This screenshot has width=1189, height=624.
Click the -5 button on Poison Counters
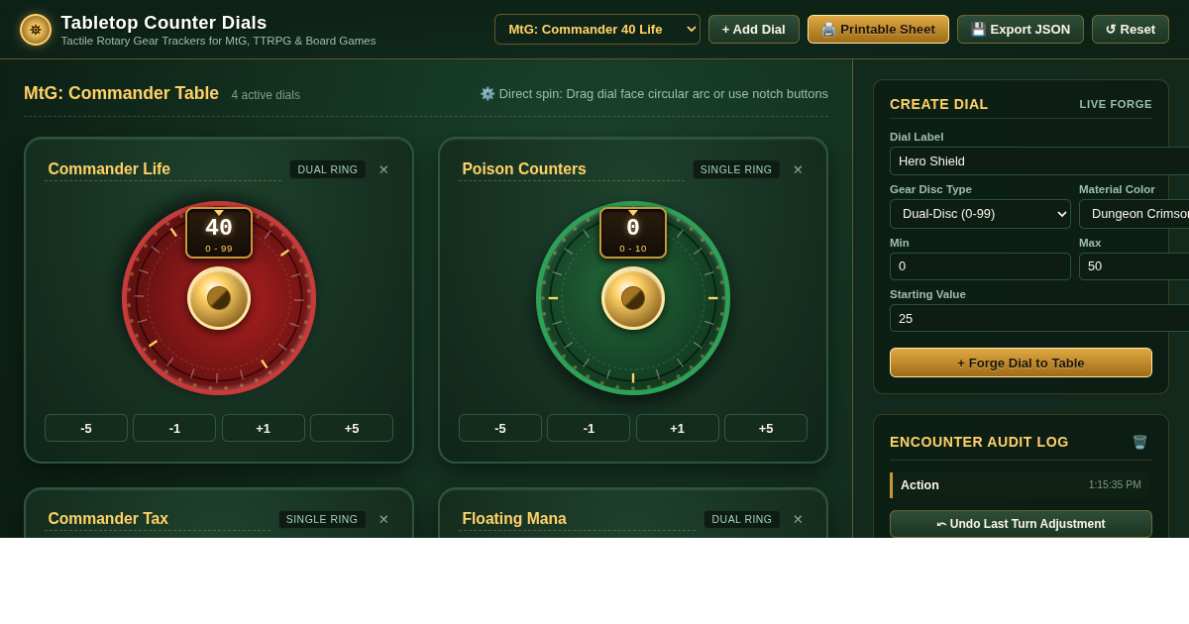click(x=500, y=428)
